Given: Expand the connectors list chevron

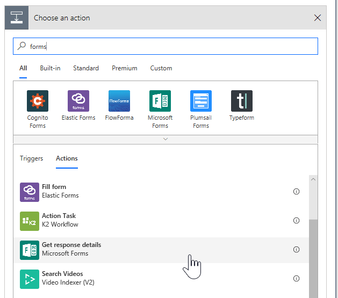Looking at the screenshot, I should [166, 139].
